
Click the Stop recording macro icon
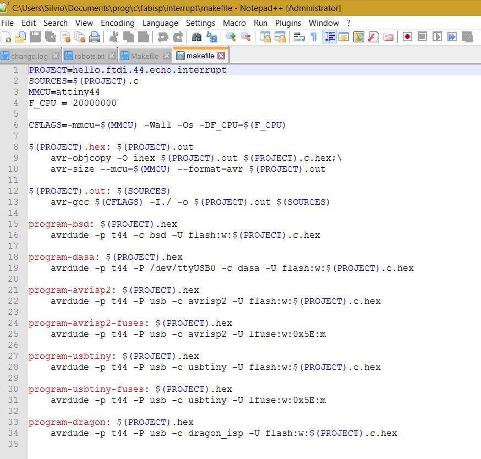423,37
